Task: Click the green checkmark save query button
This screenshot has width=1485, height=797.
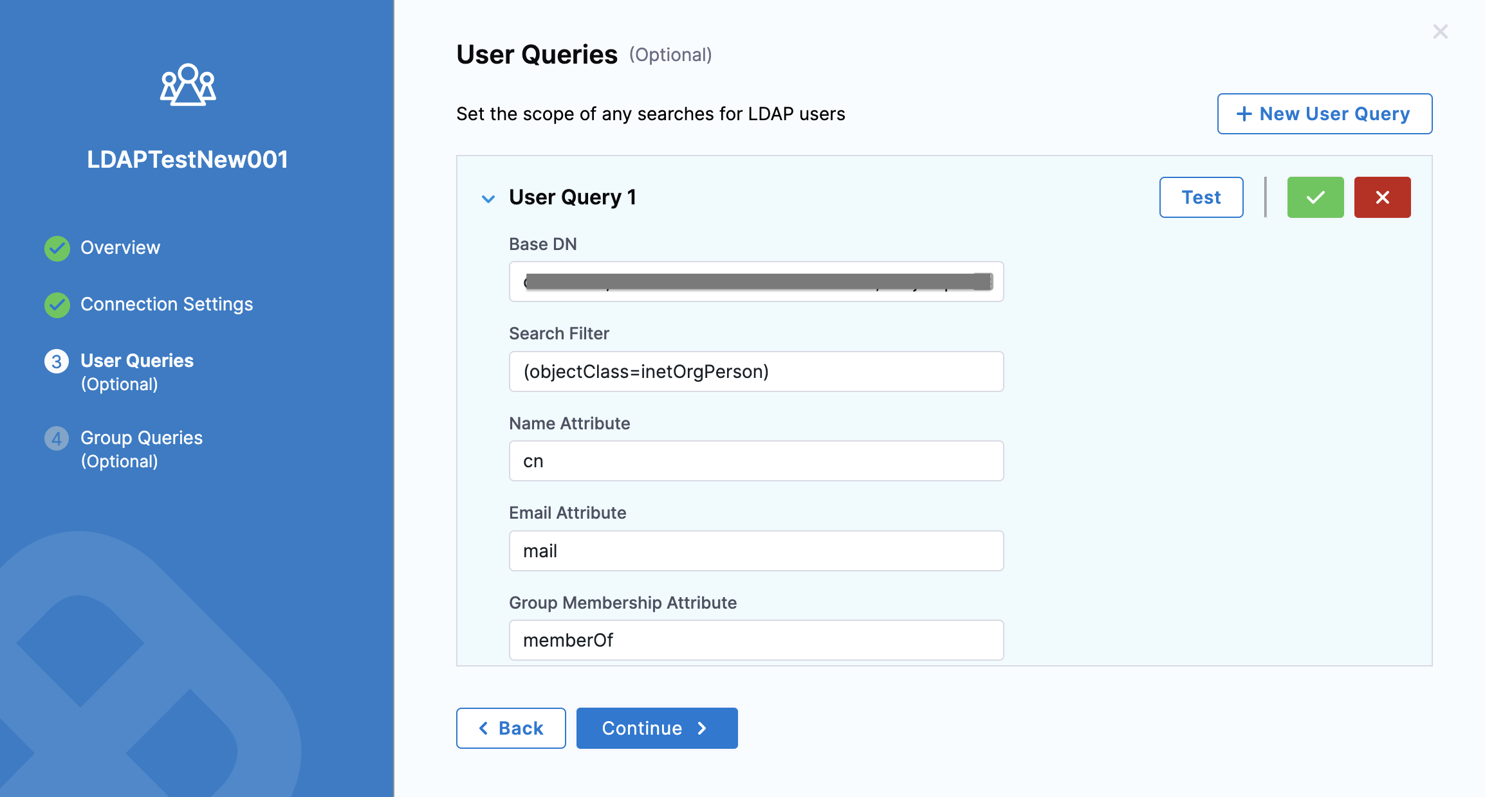Action: tap(1315, 197)
